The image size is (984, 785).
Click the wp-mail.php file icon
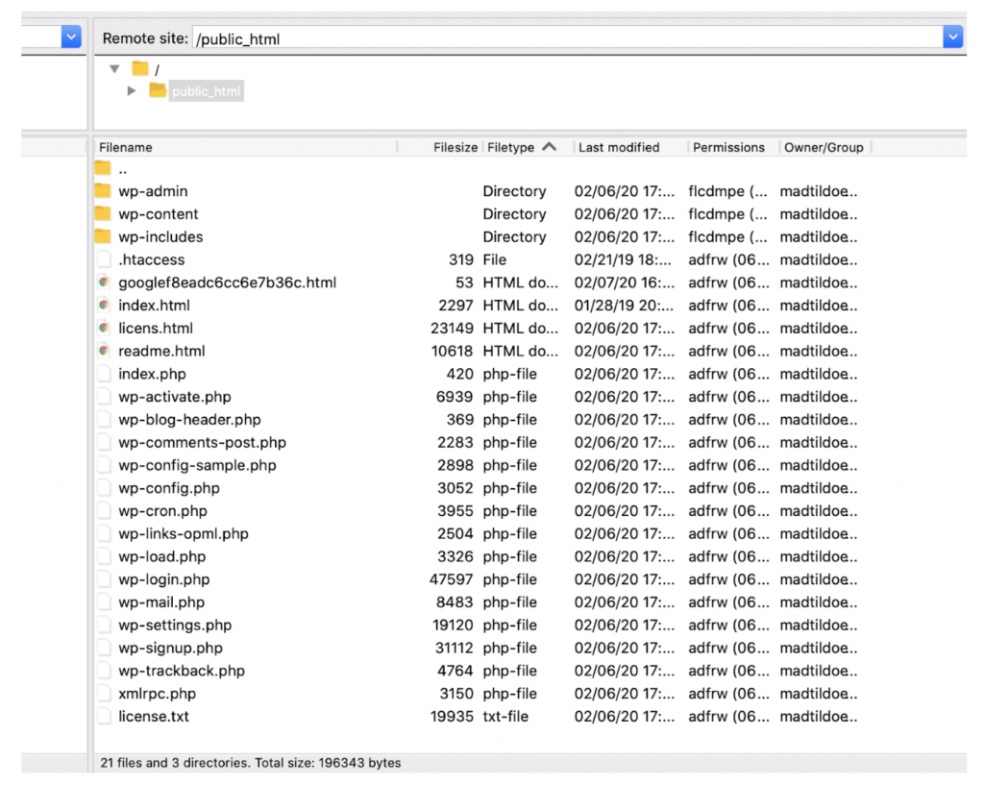point(104,601)
